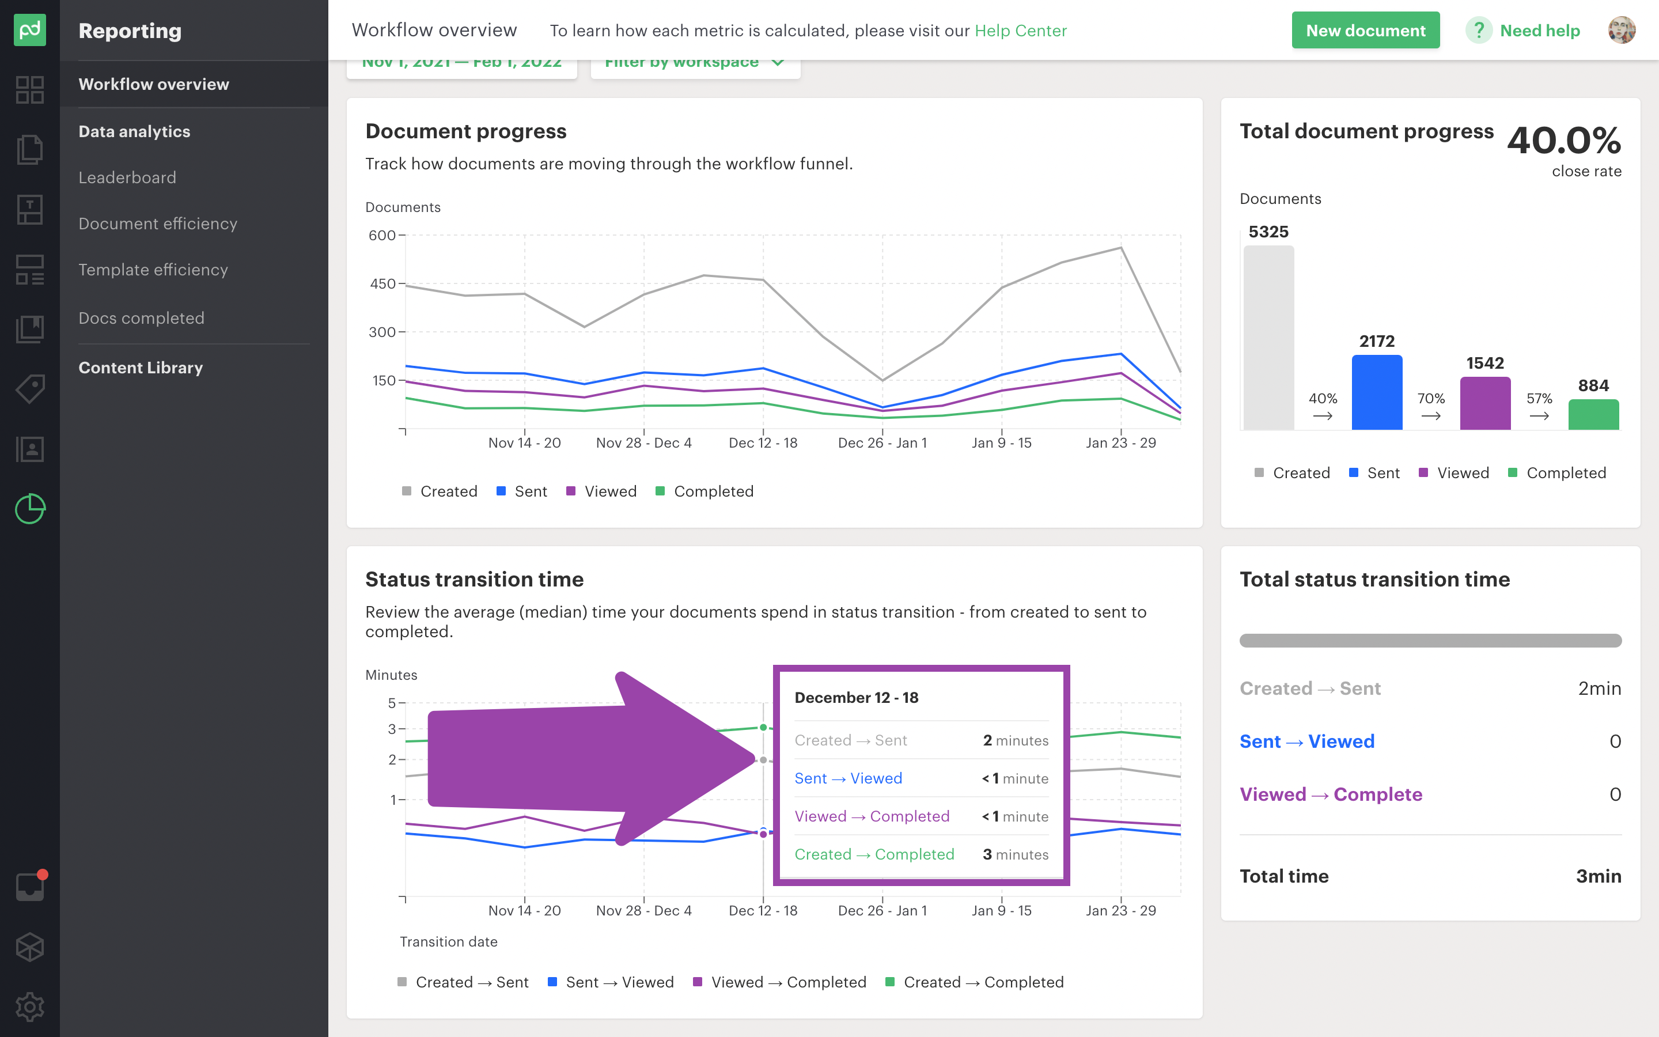Toggle Viewed series in Document progress legend
Viewport: 1659px width, 1037px height.
601,491
